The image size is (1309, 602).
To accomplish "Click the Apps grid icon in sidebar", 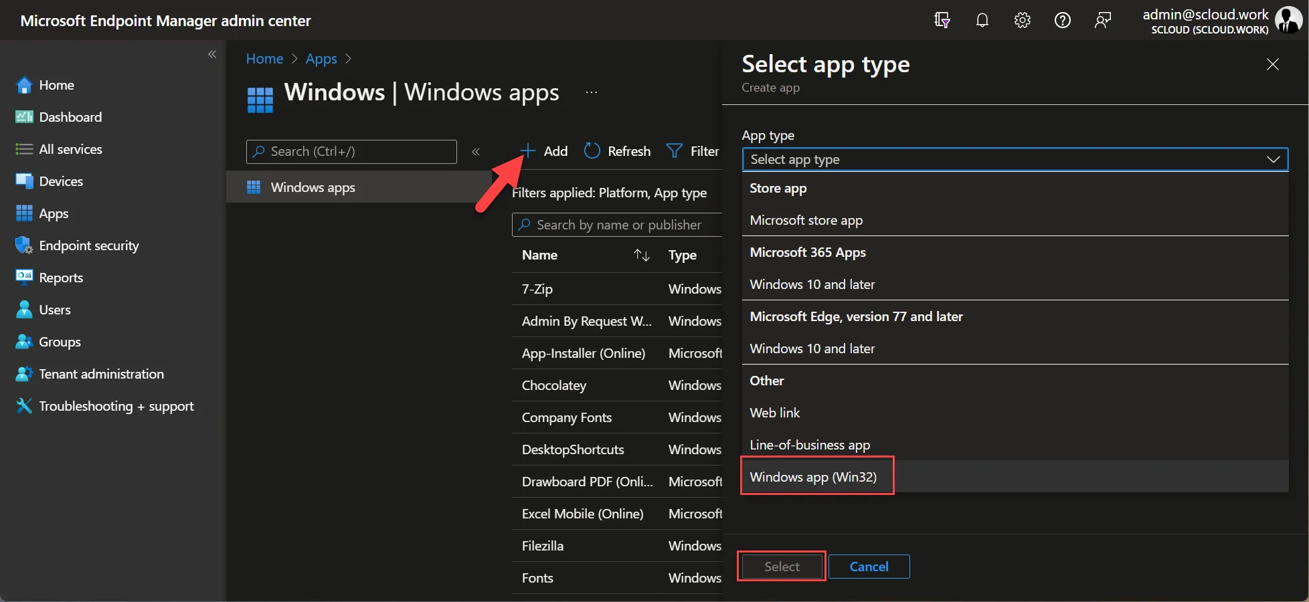I will tap(24, 213).
